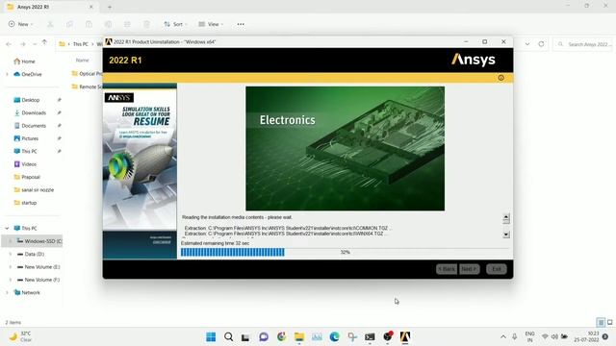Screen dimensions: 616x346
Task: Click the Name column header in Explorer
Action: pyautogui.click(x=82, y=60)
